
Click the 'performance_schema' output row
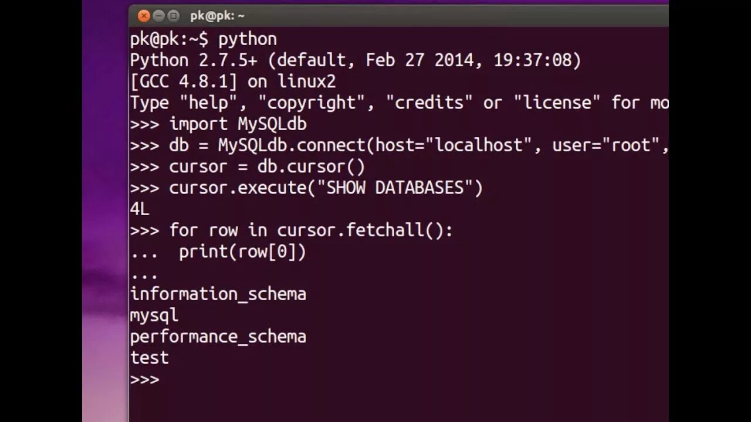coord(218,336)
